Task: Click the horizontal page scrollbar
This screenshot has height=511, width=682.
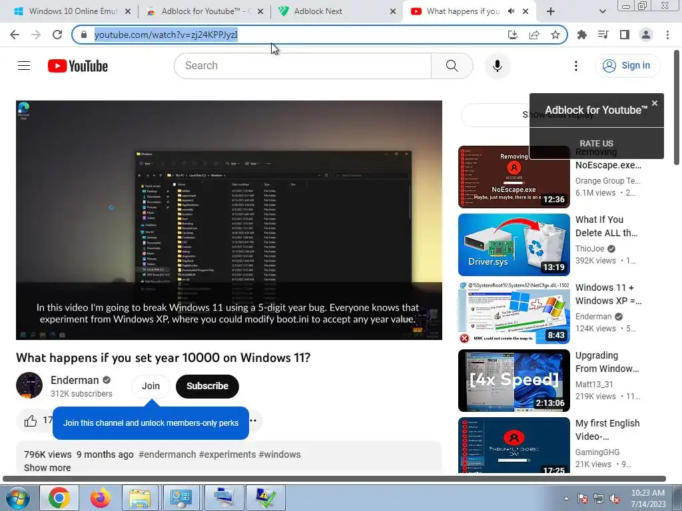Action: coord(334,479)
